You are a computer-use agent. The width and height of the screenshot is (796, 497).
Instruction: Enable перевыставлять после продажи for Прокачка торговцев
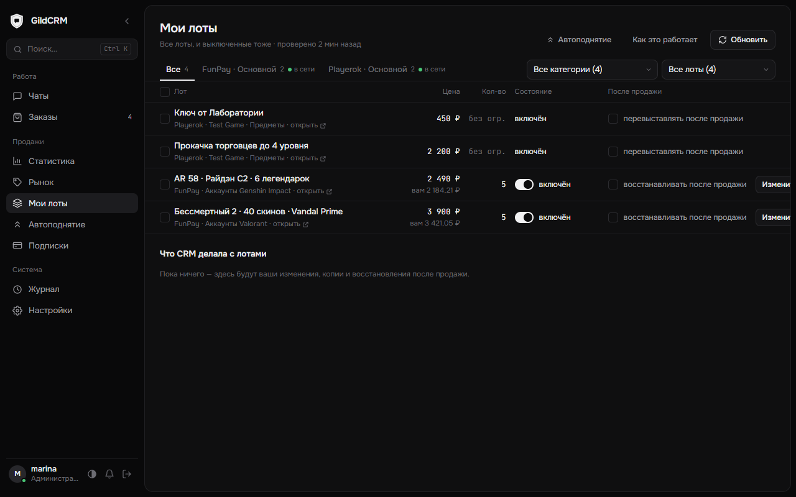pyautogui.click(x=613, y=152)
